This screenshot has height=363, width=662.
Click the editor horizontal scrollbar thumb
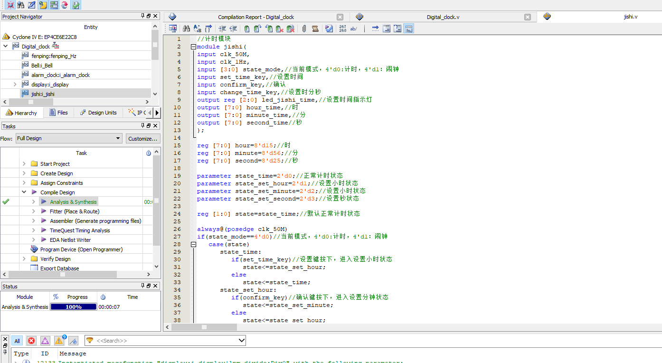[x=204, y=327]
